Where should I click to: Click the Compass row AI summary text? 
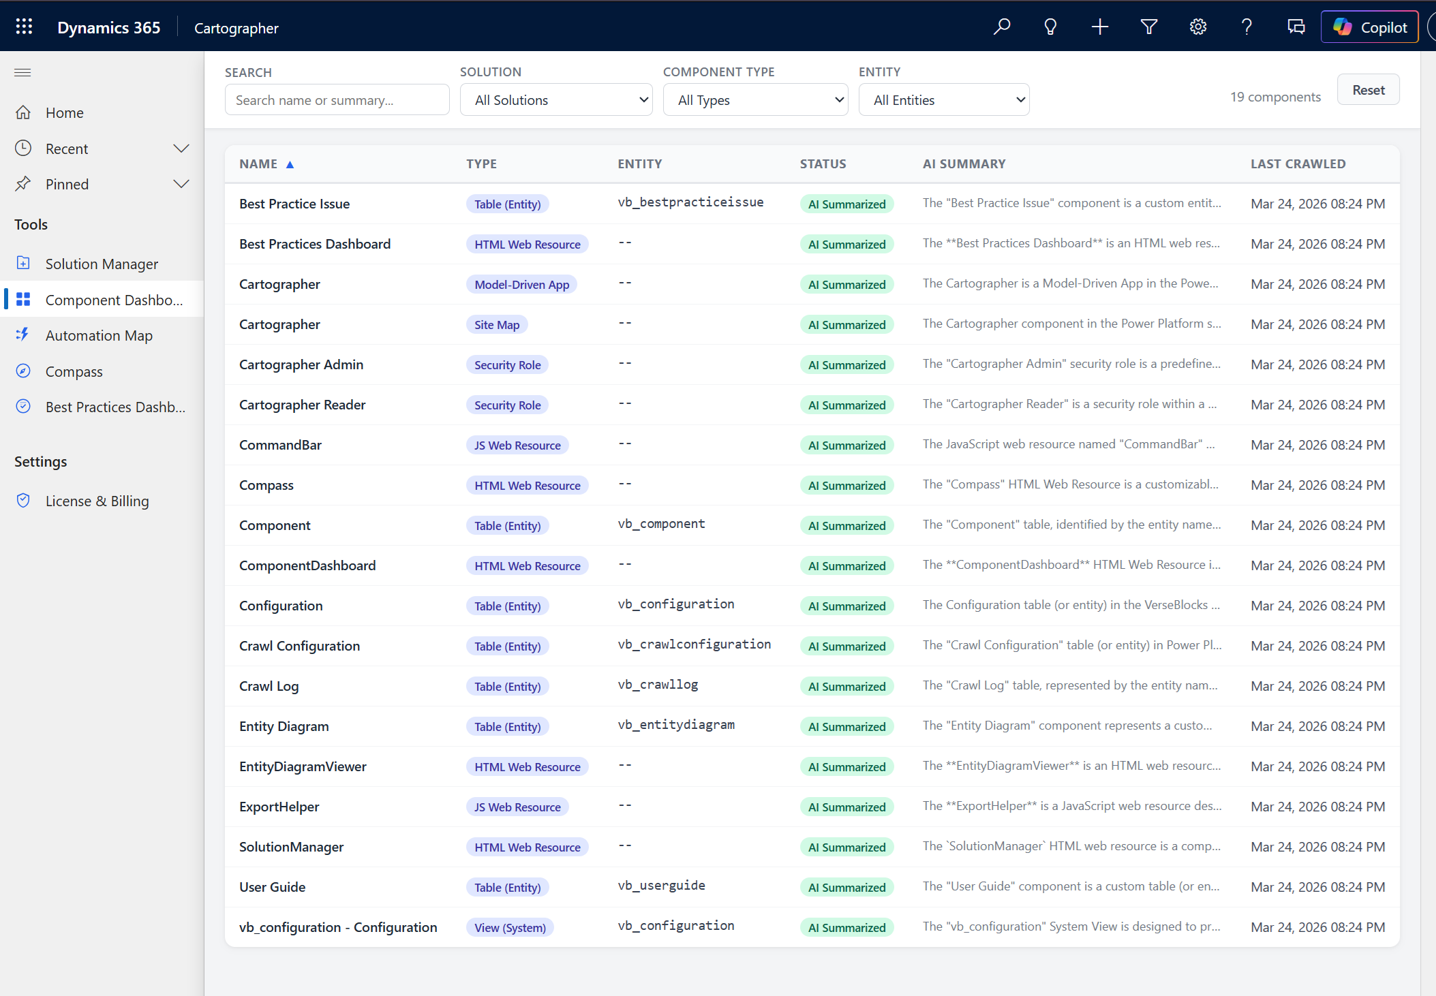(1070, 484)
